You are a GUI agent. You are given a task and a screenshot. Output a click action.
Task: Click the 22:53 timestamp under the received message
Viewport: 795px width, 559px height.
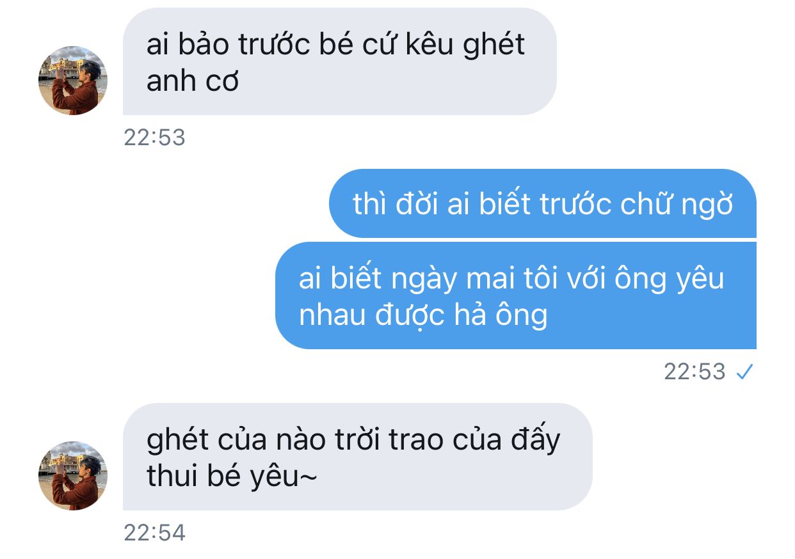(154, 138)
